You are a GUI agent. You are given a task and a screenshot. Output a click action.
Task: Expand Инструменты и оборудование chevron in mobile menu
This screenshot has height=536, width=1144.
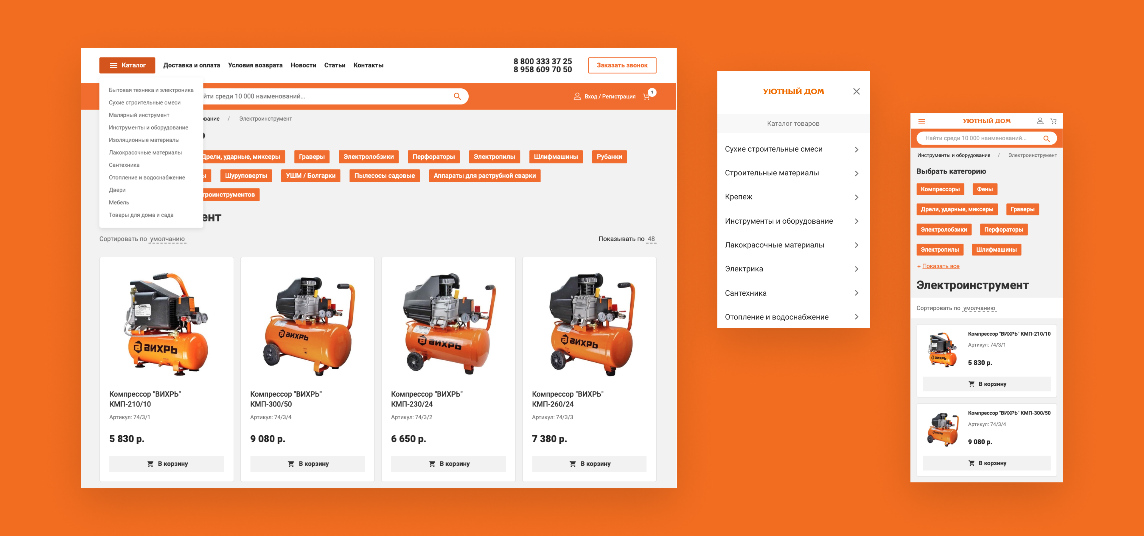(x=856, y=222)
